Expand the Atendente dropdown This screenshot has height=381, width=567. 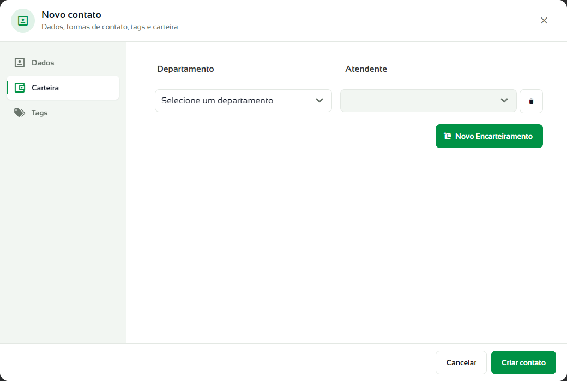[x=428, y=101]
